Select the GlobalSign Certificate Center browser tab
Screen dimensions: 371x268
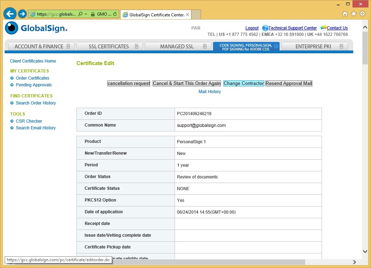coord(156,15)
